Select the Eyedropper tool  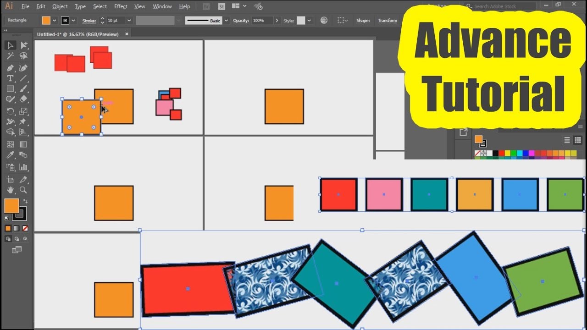click(10, 155)
